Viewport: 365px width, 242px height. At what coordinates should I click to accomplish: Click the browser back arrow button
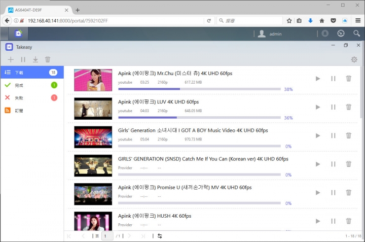(x=7, y=20)
